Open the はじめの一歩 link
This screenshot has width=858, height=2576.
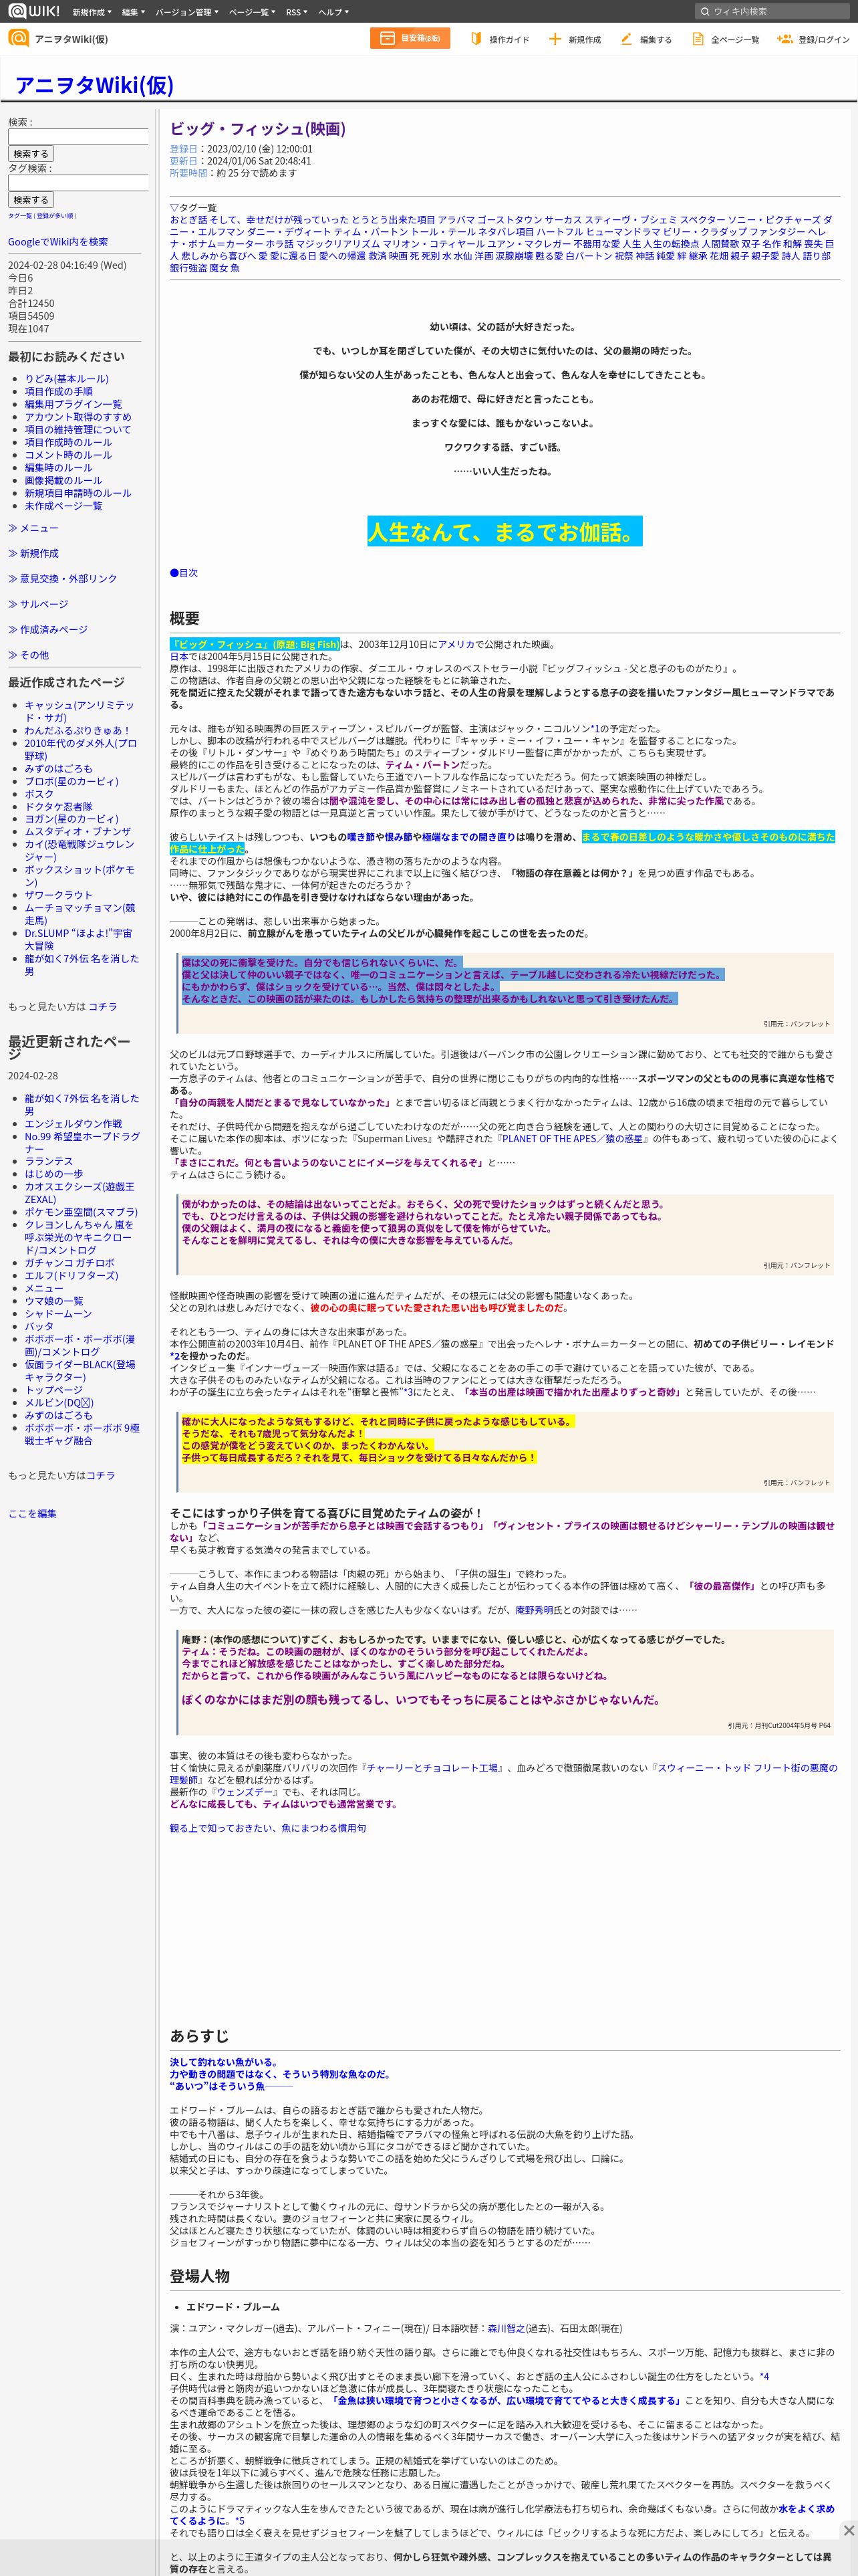tap(54, 1174)
